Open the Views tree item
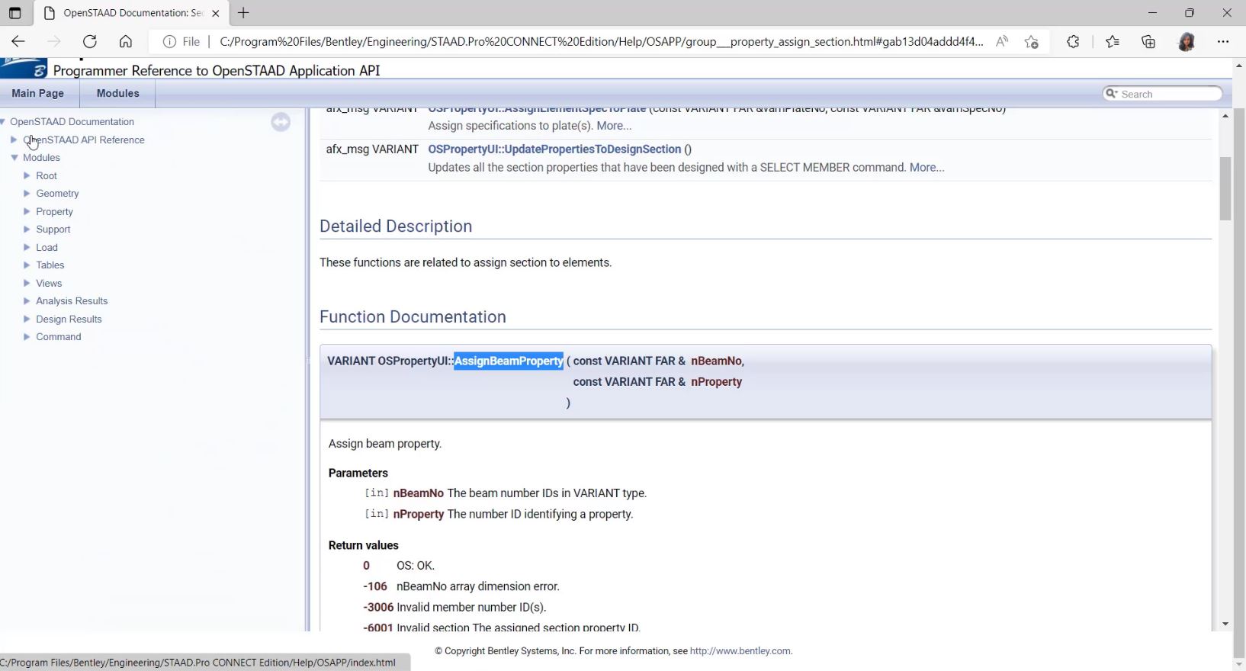 coord(49,283)
